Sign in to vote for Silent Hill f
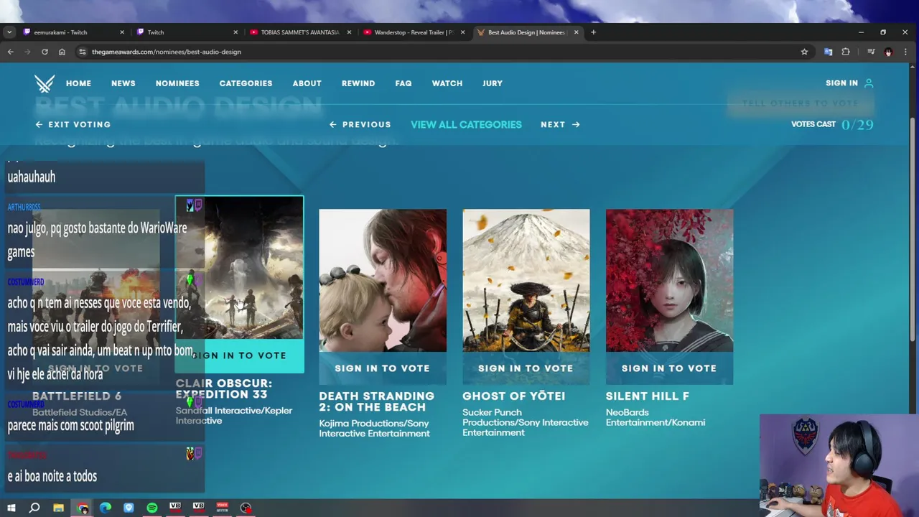This screenshot has width=919, height=517. point(669,368)
